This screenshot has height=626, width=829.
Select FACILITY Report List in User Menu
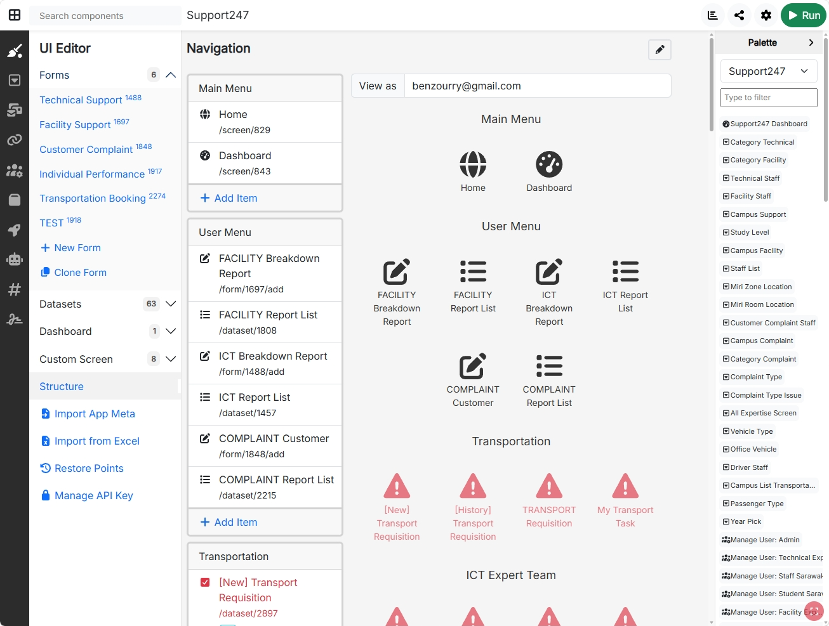click(x=265, y=322)
